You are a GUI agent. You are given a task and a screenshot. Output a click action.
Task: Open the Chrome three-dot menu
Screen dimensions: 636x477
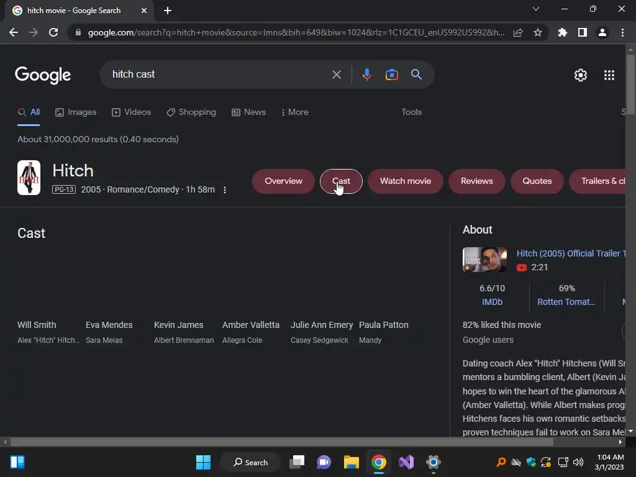(x=622, y=32)
